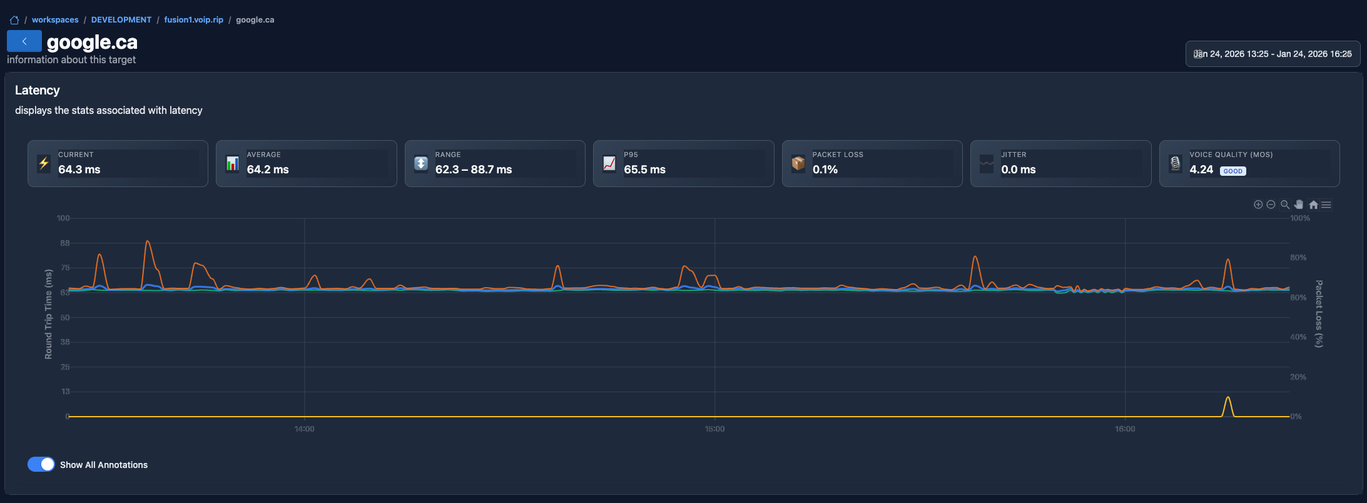Click the google.ca page title

tap(92, 42)
